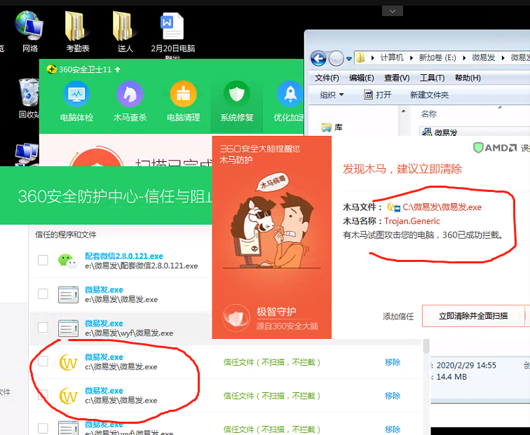Open the 考勤表 folder on desktop
The image size is (530, 435).
[x=77, y=32]
